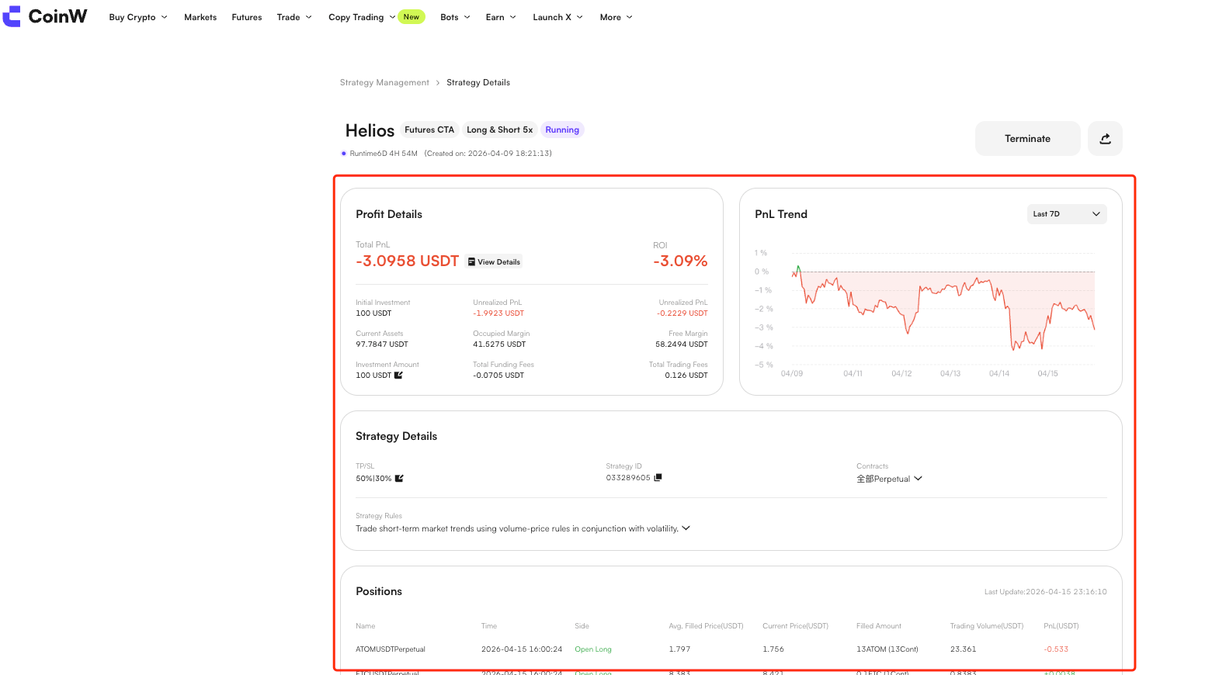Copy the Strategy ID 033289605
Image resolution: width=1219 pixels, height=675 pixels.
point(658,478)
